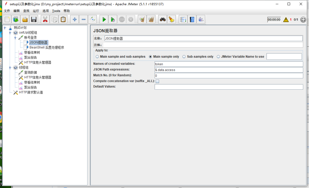The width and height of the screenshot is (309, 188).
Task: Click the Open file folder icon
Action: 25,19
